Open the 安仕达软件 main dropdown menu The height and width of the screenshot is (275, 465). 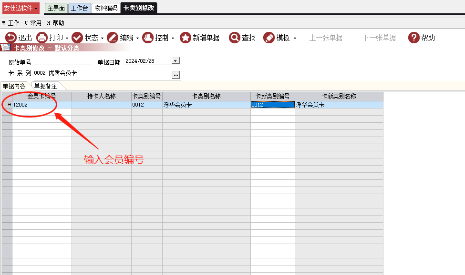(21, 8)
